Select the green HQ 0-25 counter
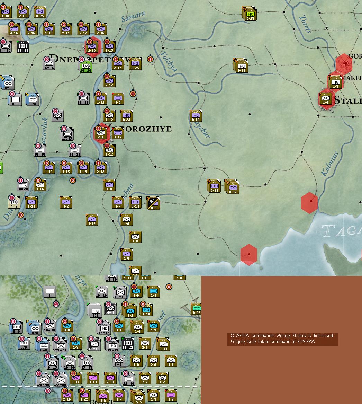The image size is (362, 404). click(250, 14)
